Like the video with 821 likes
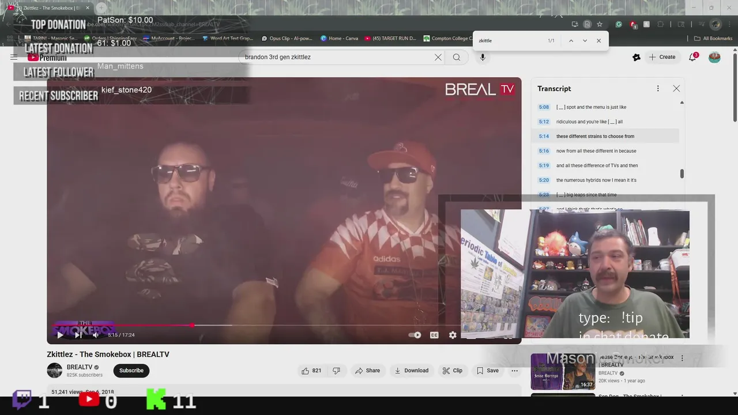Image resolution: width=738 pixels, height=415 pixels. pos(311,371)
